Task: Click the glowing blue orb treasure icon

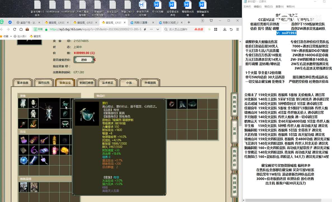Action: 23,160
